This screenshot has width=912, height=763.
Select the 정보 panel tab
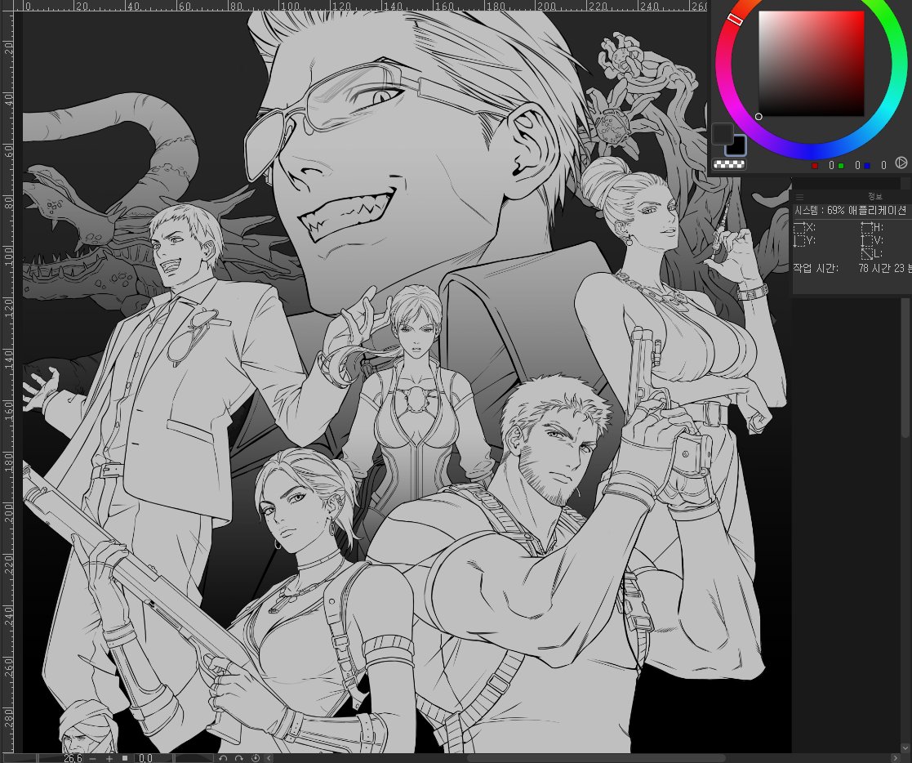tap(874, 197)
